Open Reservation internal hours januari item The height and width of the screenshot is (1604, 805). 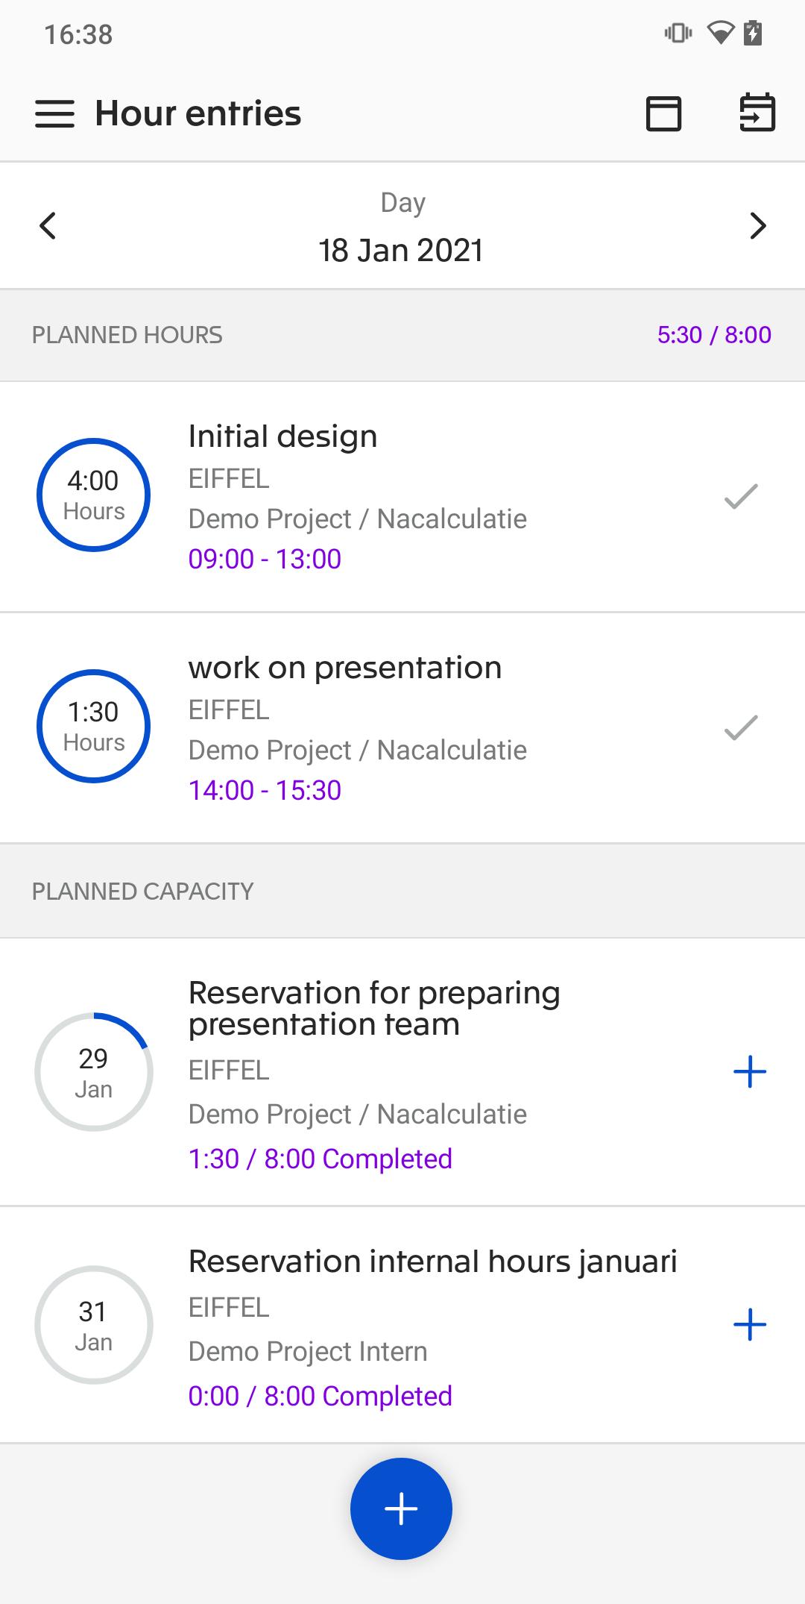432,1325
